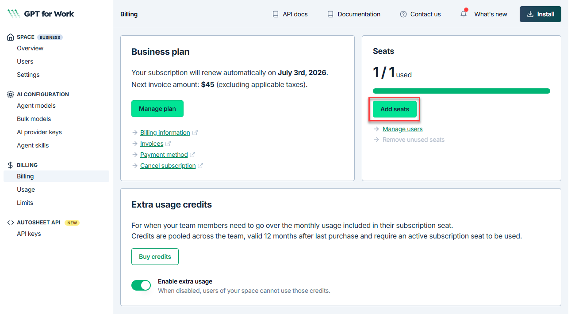Click the Cancel subscription link
Viewport: 575px width, 314px height.
click(x=168, y=166)
